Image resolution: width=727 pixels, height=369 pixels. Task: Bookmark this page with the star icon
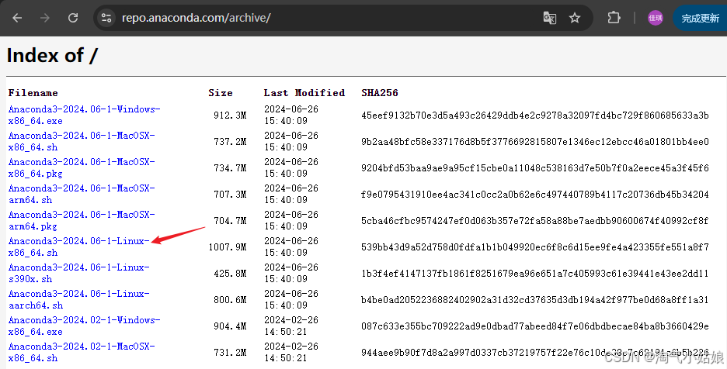click(x=575, y=18)
